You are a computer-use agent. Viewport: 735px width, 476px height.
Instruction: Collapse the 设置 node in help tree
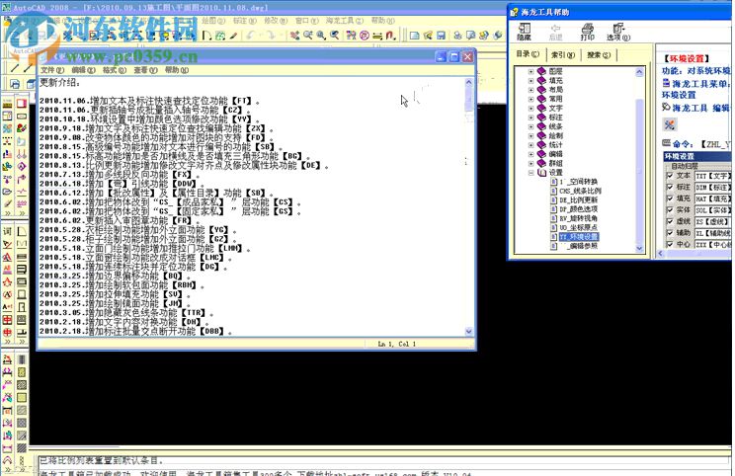click(x=531, y=173)
